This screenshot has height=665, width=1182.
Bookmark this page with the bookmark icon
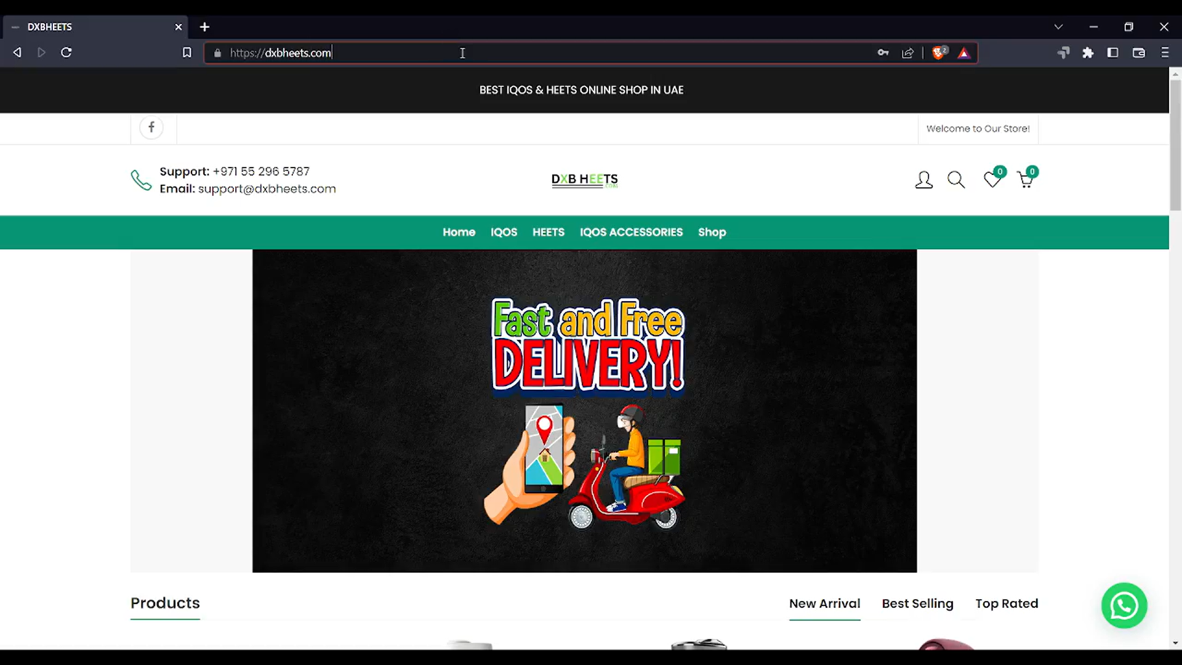click(187, 52)
